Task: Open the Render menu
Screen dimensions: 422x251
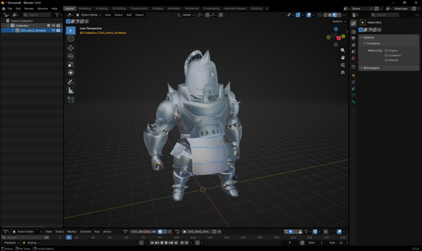Action: (x=29, y=8)
